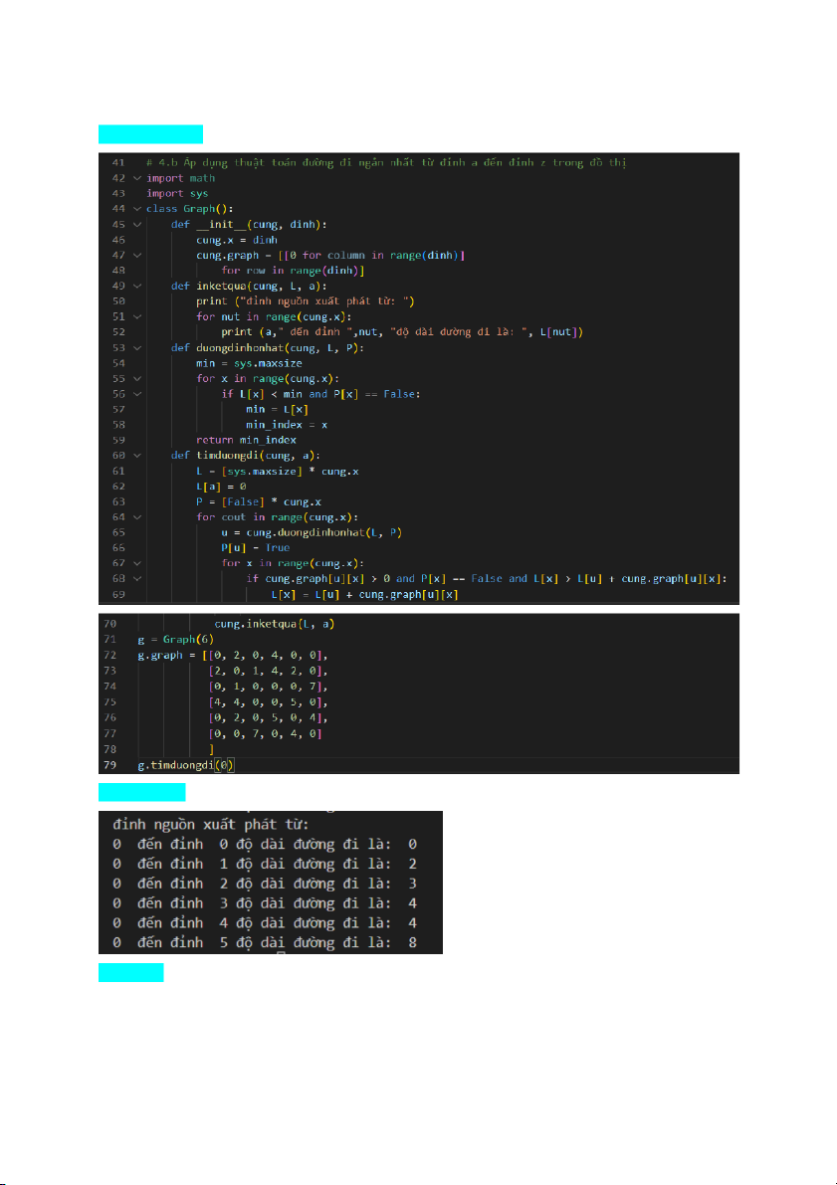Click output row 'đến đỉnh 0' with length 0
The width and height of the screenshot is (837, 1185).
coord(265,844)
